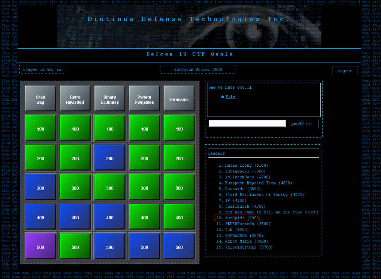Open the Forensics 500 tile

(179, 246)
